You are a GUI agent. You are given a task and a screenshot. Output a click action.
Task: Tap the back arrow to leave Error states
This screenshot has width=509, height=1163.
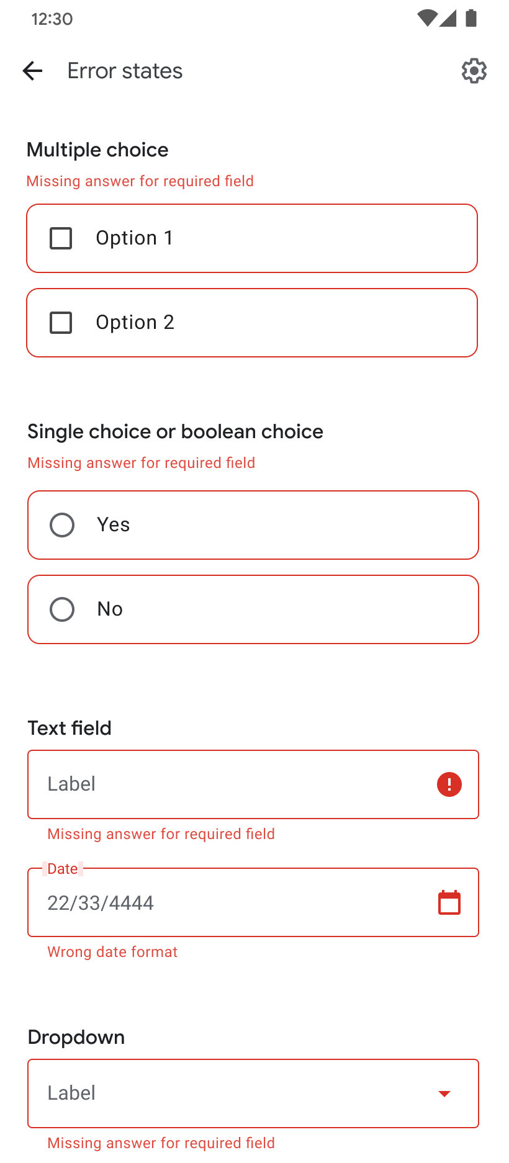32,71
